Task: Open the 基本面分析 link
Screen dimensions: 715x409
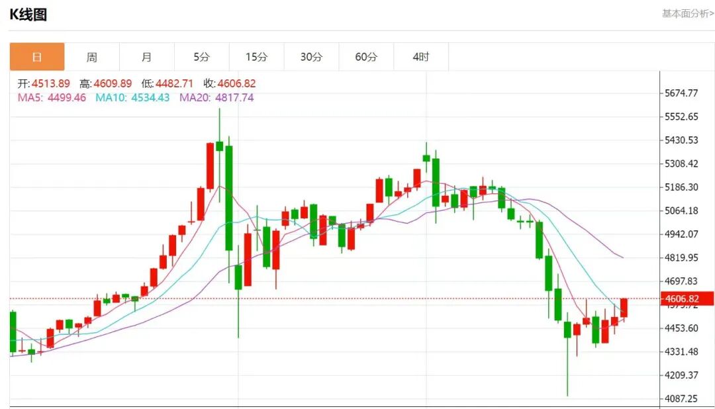Action: coord(688,13)
